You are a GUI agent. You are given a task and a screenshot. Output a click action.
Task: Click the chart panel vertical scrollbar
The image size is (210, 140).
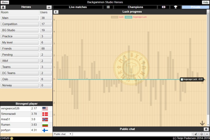tap(208, 64)
